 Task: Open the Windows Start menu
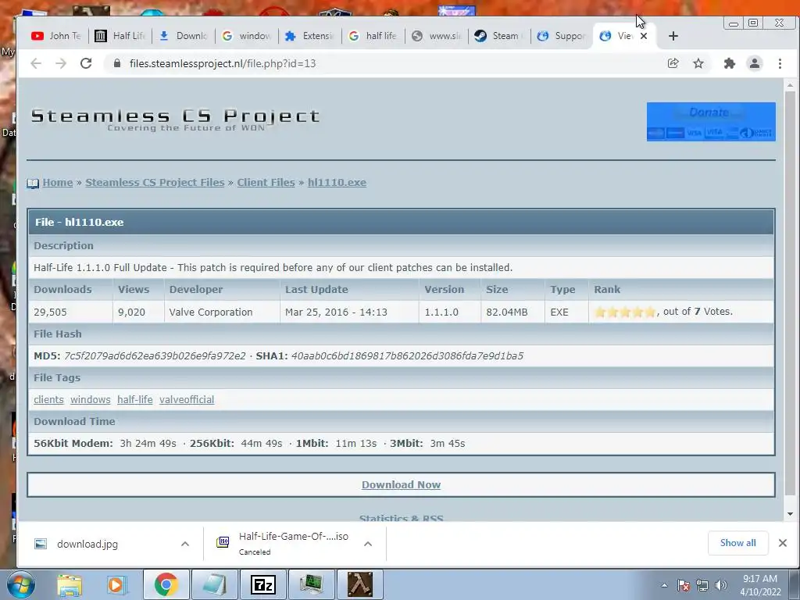coord(20,584)
